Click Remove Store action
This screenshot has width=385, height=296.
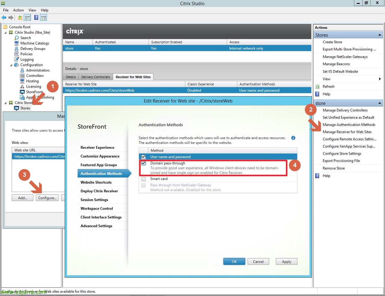[x=334, y=168]
